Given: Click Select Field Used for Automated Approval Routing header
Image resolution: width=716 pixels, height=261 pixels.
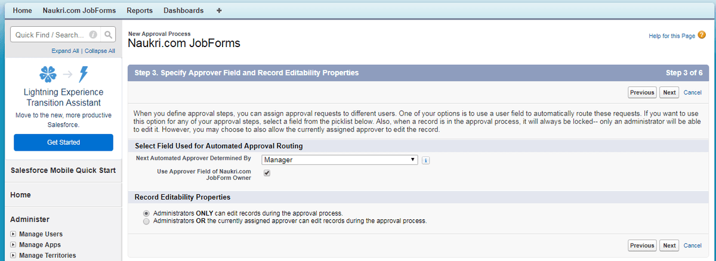Looking at the screenshot, I should [218, 146].
